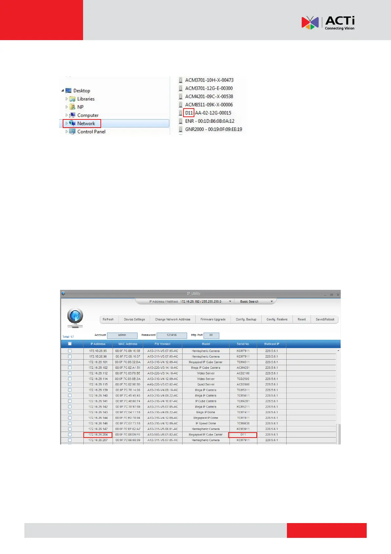Expand the Libraries tree node
The height and width of the screenshot is (554, 391).
[67, 99]
